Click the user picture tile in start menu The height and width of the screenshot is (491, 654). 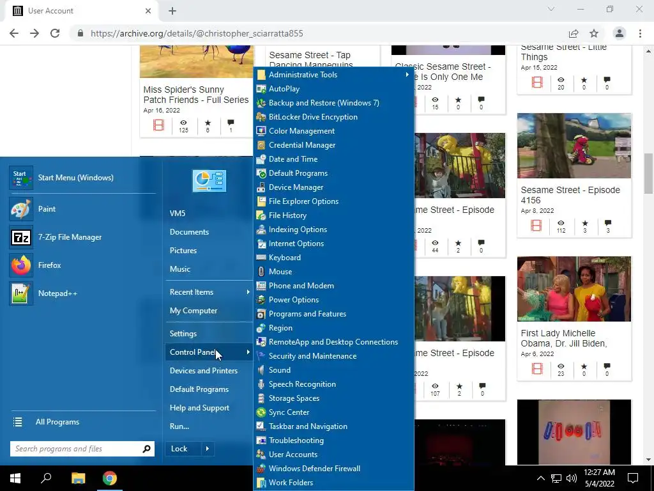pyautogui.click(x=209, y=181)
